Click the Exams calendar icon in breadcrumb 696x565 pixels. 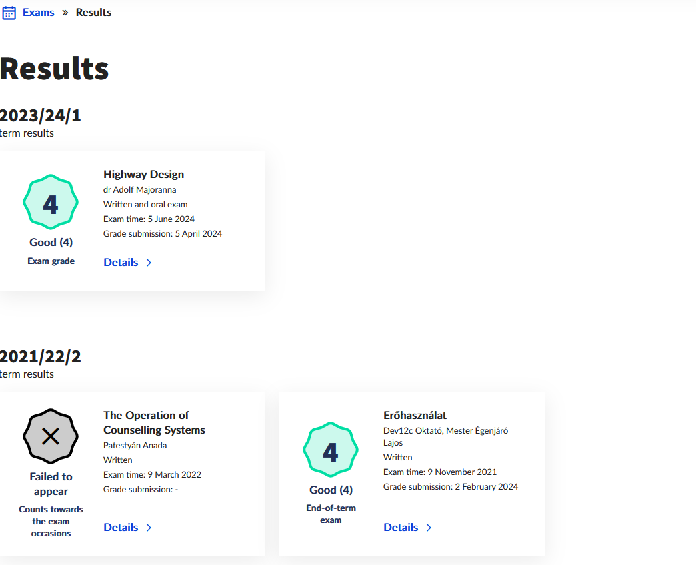tap(9, 13)
